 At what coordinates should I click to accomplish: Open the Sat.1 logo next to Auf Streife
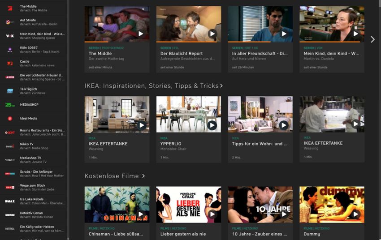[10, 22]
